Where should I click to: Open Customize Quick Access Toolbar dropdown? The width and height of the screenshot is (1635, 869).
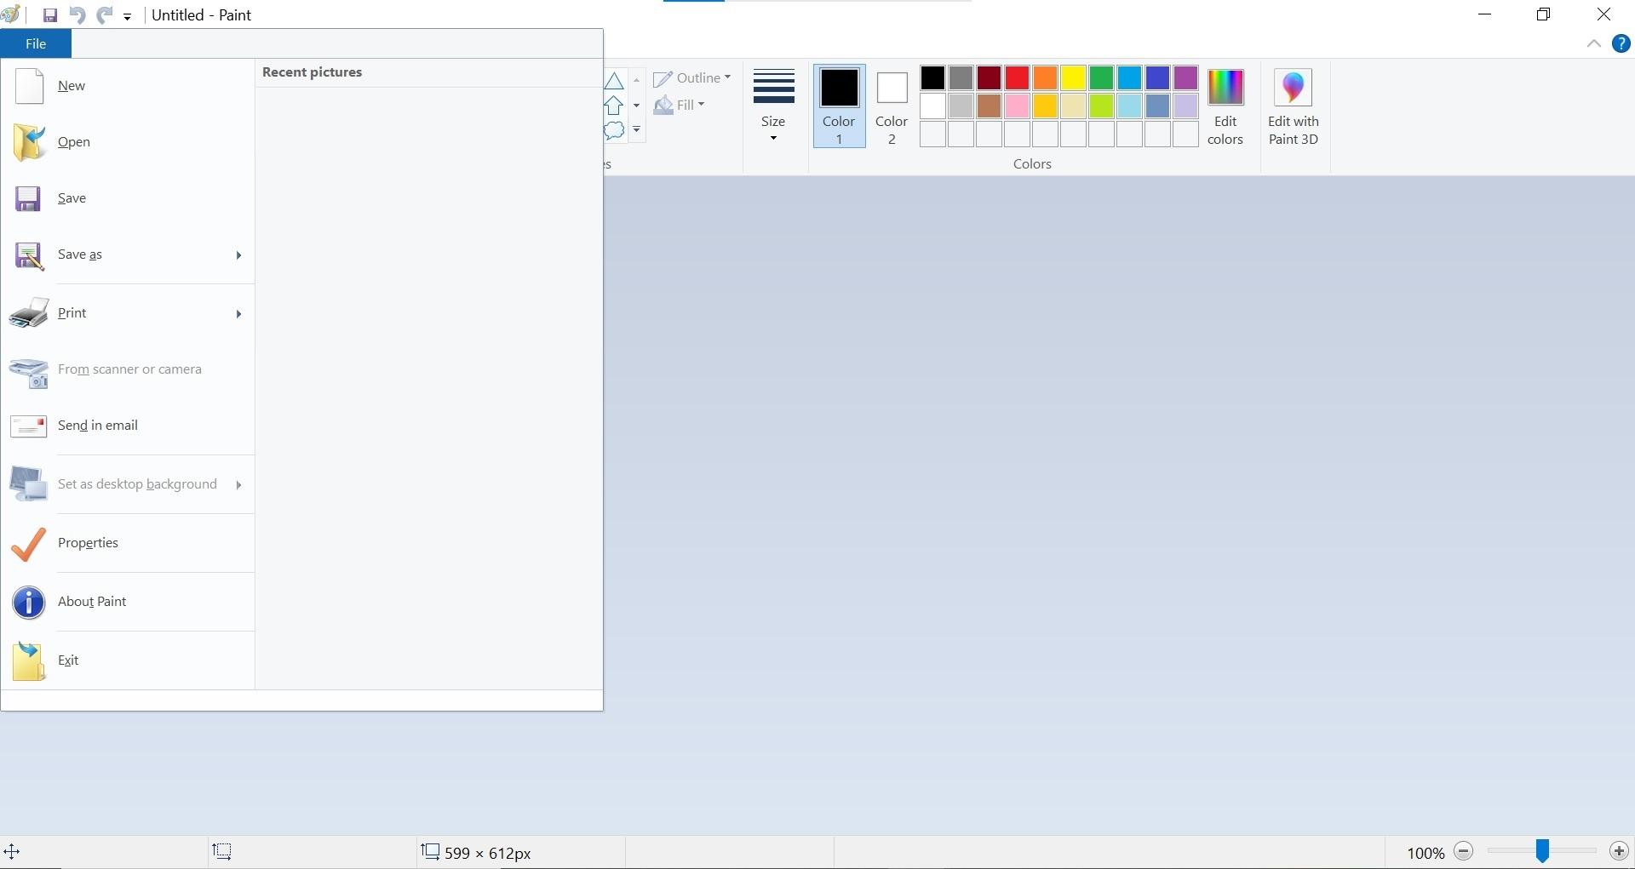pyautogui.click(x=127, y=16)
